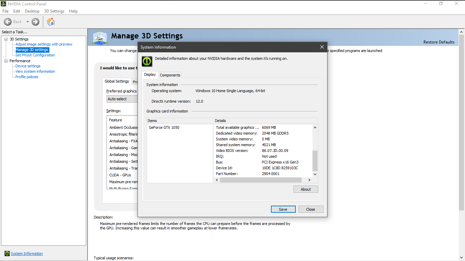Screen dimensions: 465x261
Task: Collapse the 3D Settings tree node
Action: [6, 39]
